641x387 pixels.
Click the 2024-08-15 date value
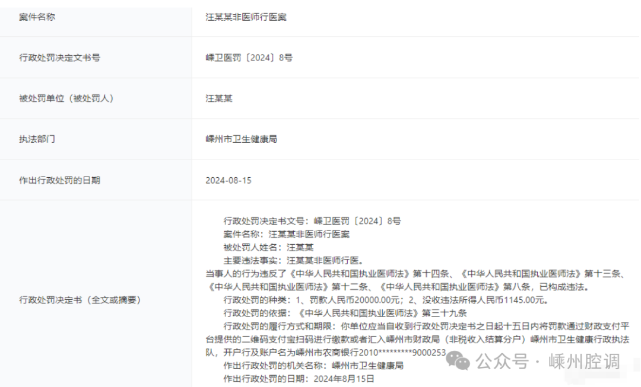228,180
